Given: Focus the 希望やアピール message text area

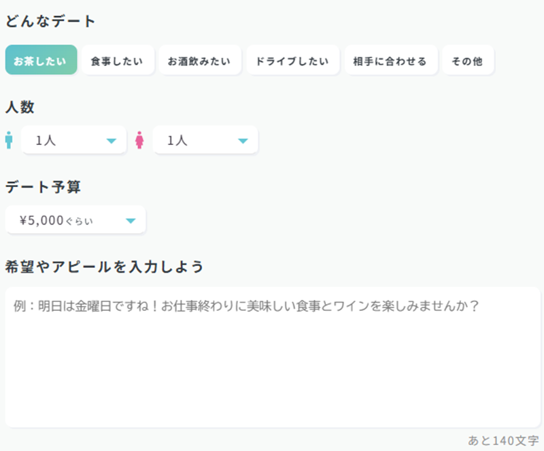Looking at the screenshot, I should [x=273, y=357].
